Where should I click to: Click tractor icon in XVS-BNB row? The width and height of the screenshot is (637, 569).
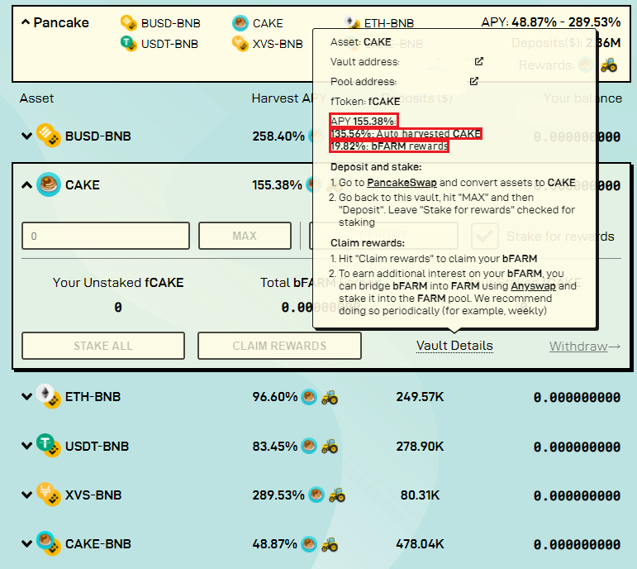click(337, 495)
